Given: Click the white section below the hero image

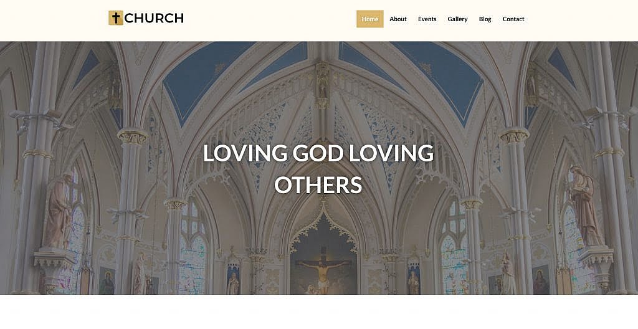Looking at the screenshot, I should coord(319,312).
